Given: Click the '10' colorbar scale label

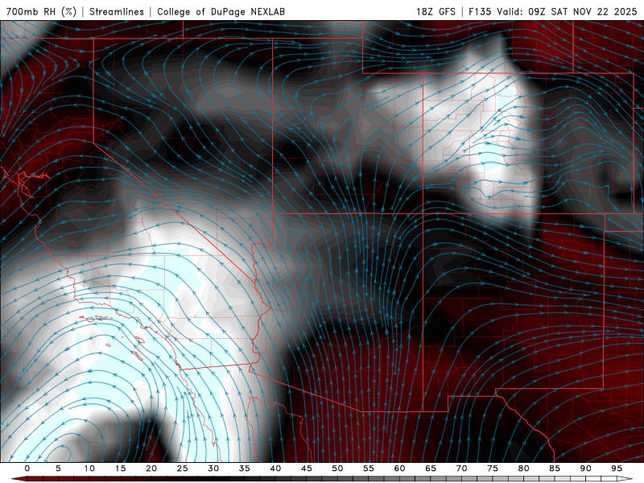Looking at the screenshot, I should coord(89,469).
